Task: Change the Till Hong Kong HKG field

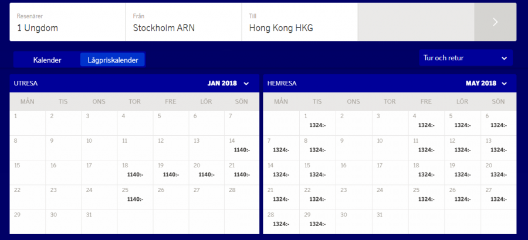Action: [299, 22]
